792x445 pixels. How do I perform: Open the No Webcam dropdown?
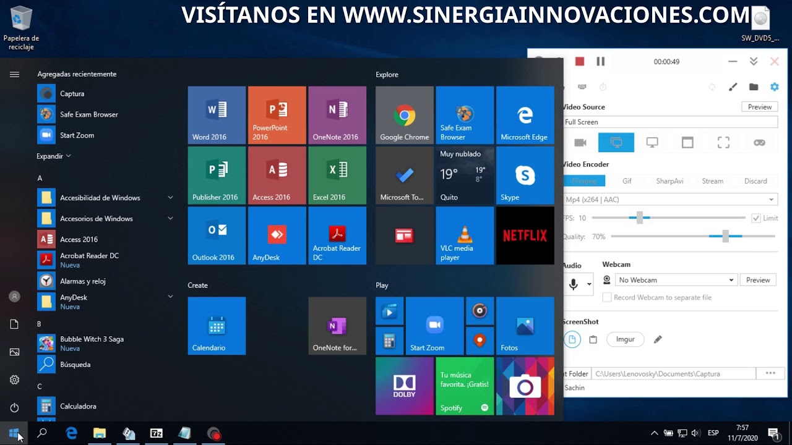676,280
